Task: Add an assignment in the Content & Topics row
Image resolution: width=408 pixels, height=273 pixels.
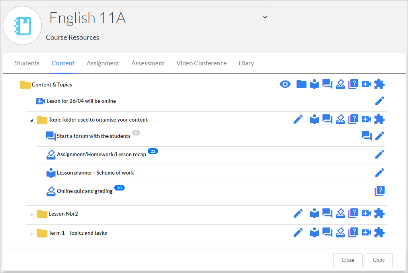Action: click(340, 84)
